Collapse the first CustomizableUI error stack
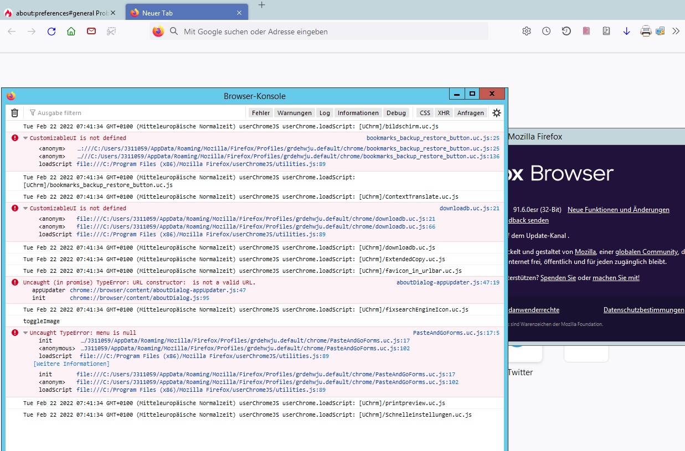The image size is (685, 451). 25,138
